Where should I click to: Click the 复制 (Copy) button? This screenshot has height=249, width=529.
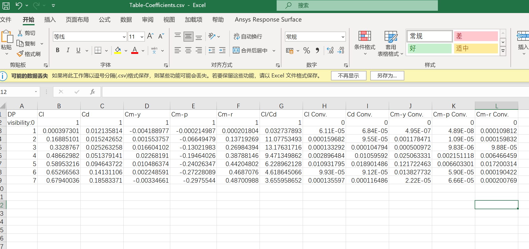pyautogui.click(x=26, y=44)
